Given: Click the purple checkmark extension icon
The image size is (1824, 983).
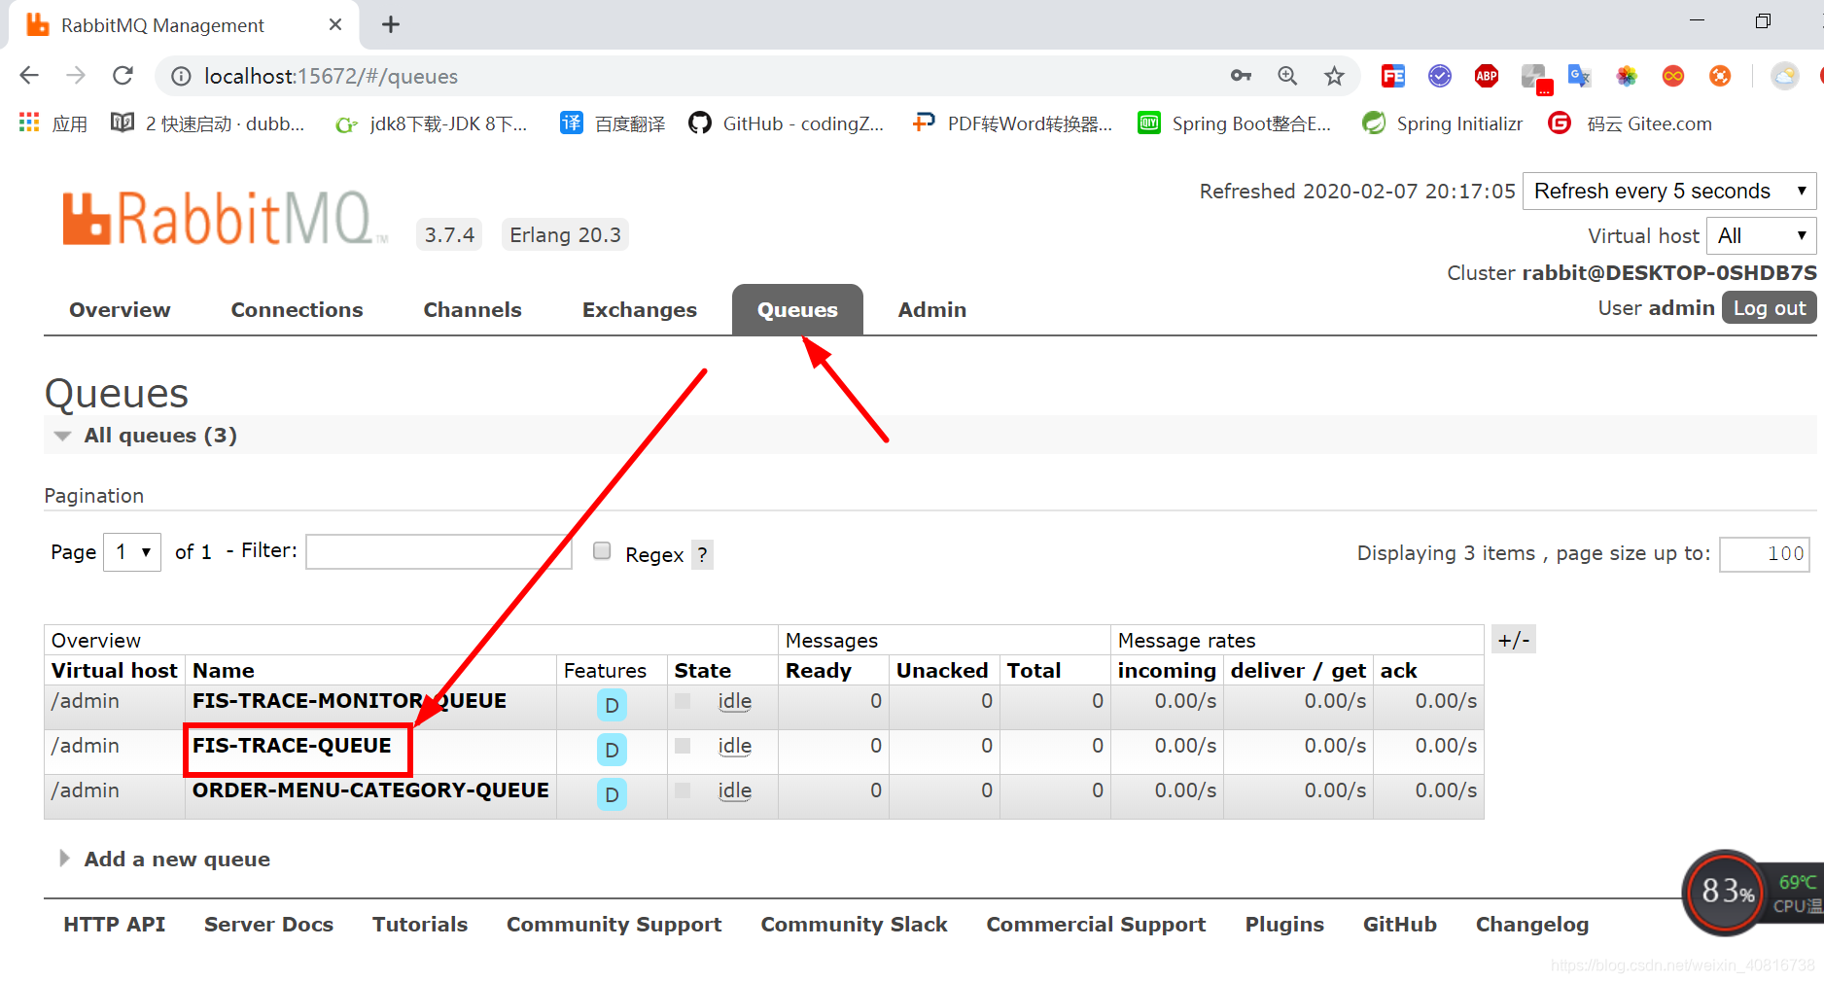Looking at the screenshot, I should 1440,76.
